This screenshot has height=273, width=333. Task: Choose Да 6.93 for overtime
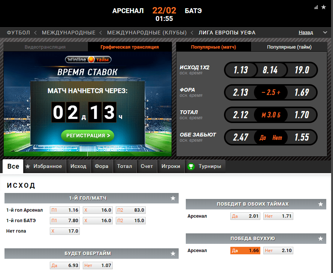pyautogui.click(x=65, y=266)
